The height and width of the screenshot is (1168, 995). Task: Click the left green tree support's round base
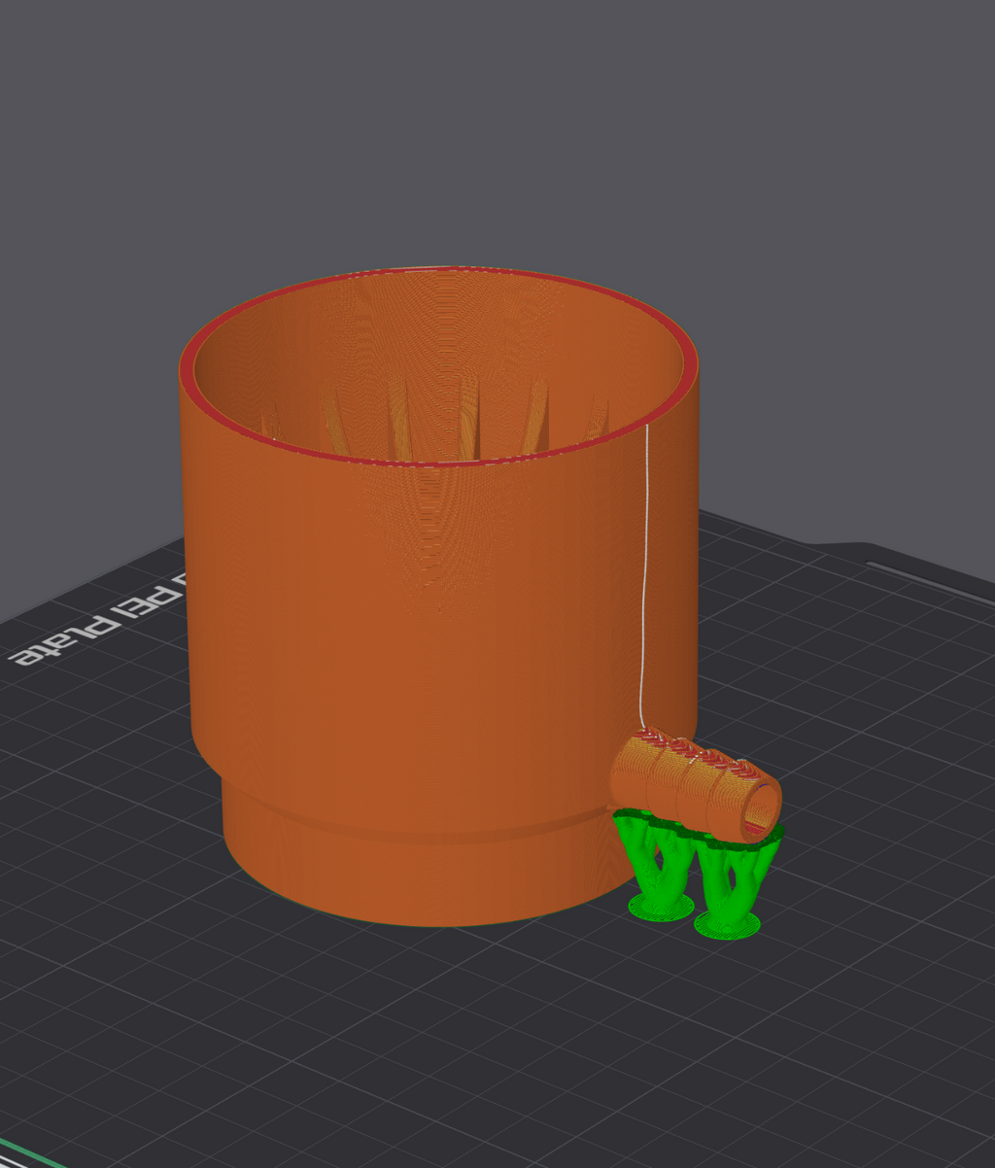(x=661, y=908)
